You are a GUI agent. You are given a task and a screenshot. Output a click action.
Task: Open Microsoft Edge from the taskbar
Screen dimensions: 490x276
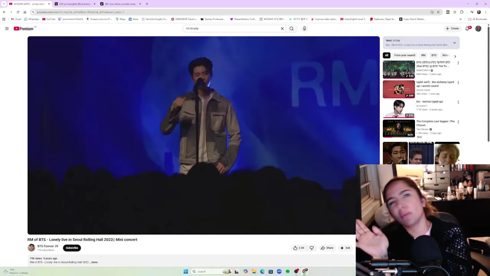(x=262, y=271)
